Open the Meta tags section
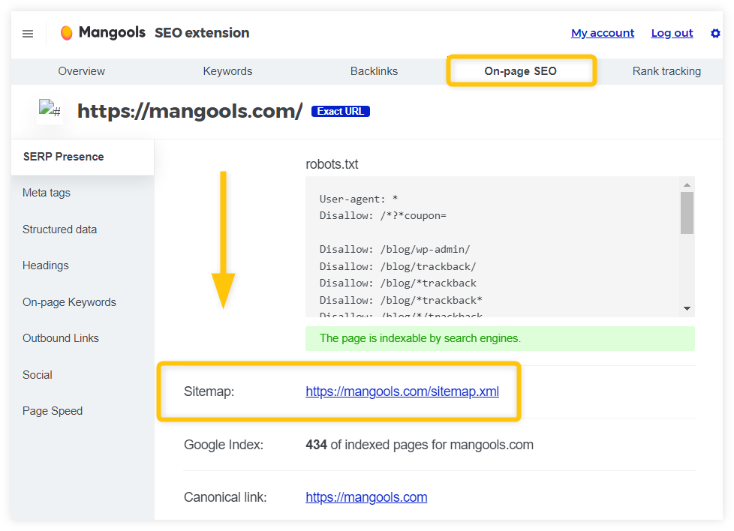 (x=46, y=193)
